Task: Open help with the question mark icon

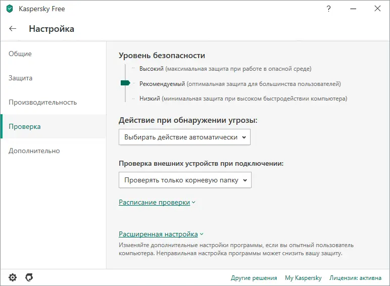Action: click(329, 9)
